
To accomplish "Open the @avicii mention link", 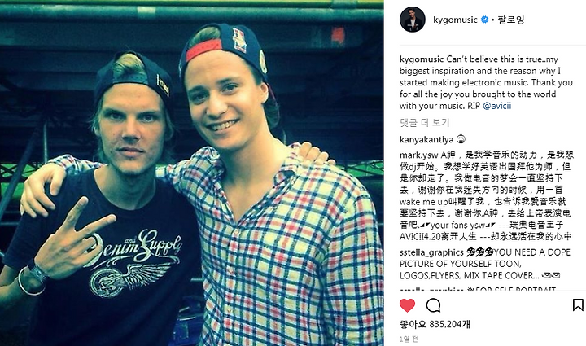I will tap(496, 106).
